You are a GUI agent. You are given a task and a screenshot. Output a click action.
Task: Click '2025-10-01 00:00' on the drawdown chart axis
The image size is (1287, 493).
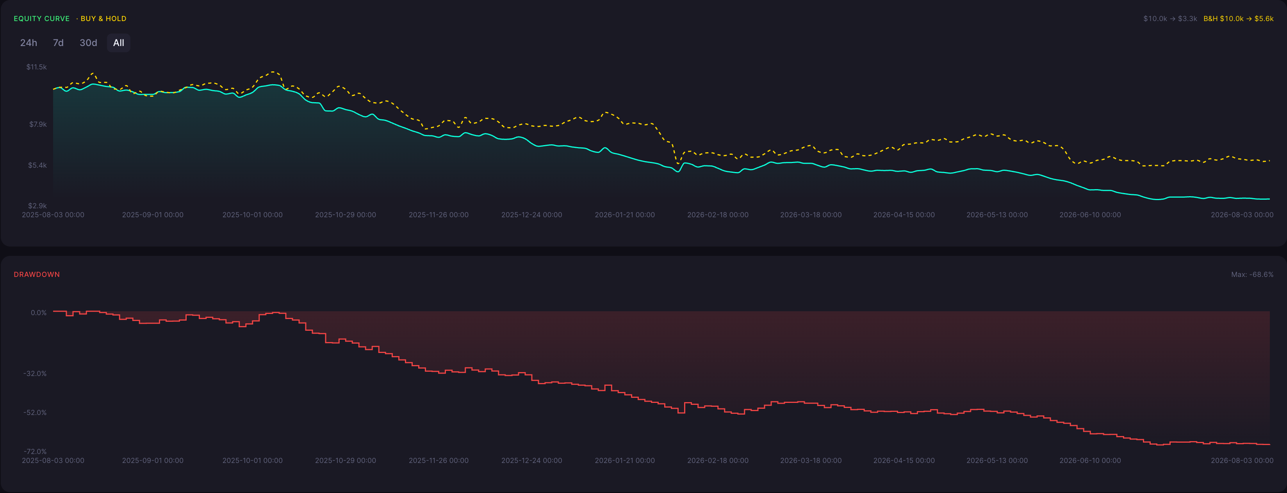tap(252, 461)
